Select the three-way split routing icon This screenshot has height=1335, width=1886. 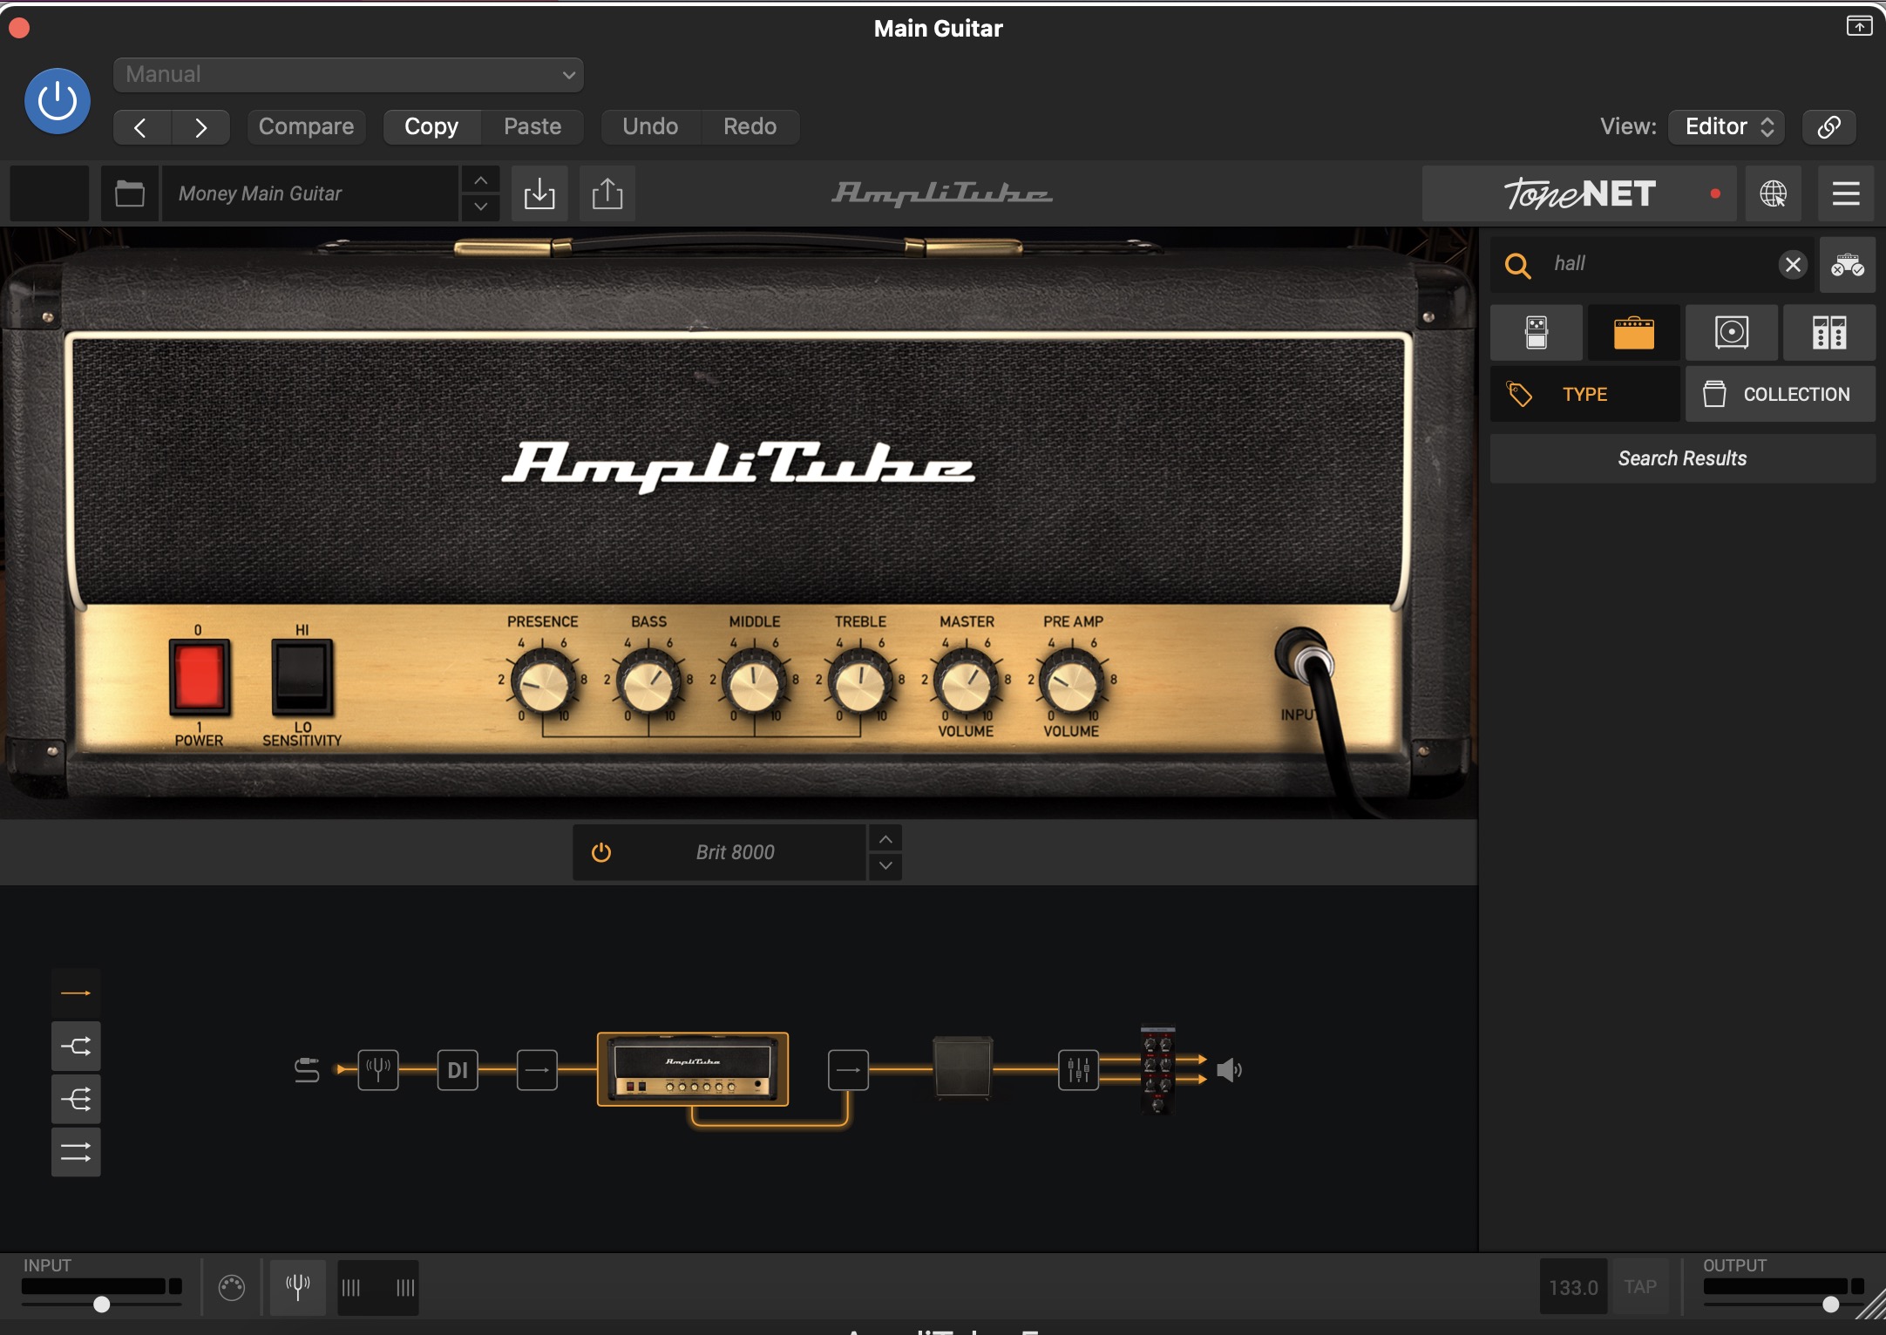(76, 1099)
